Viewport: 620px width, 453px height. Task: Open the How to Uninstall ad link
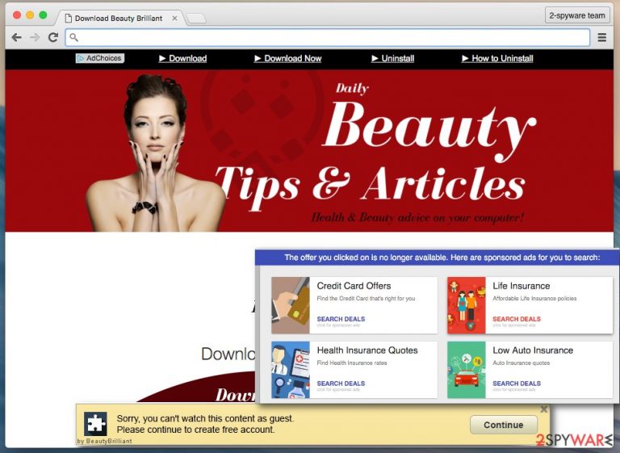pos(497,59)
